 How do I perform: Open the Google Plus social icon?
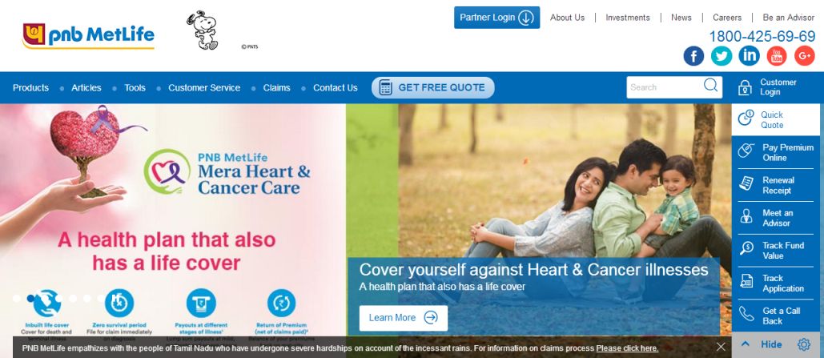(x=805, y=56)
